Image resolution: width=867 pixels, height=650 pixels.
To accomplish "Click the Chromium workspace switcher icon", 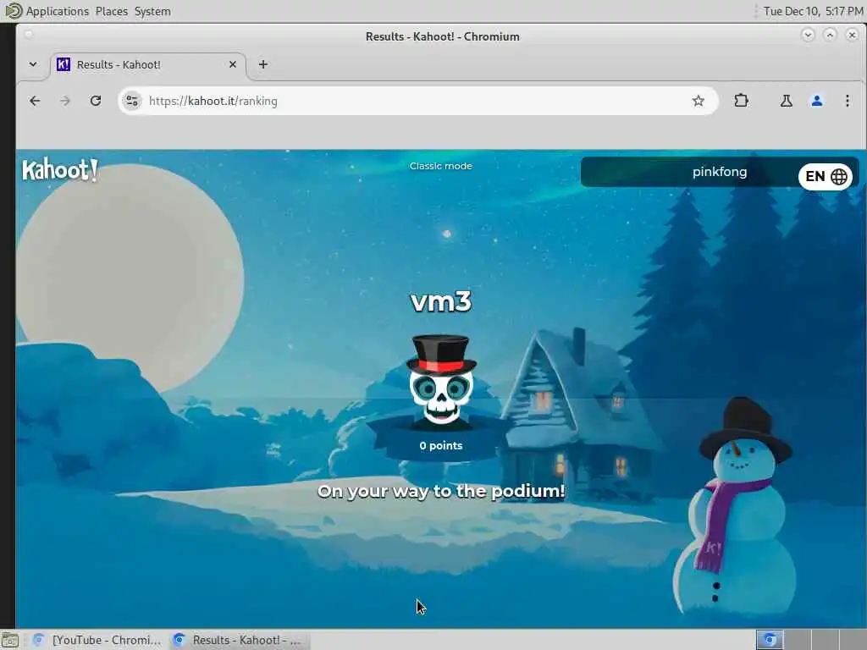I will pyautogui.click(x=770, y=640).
